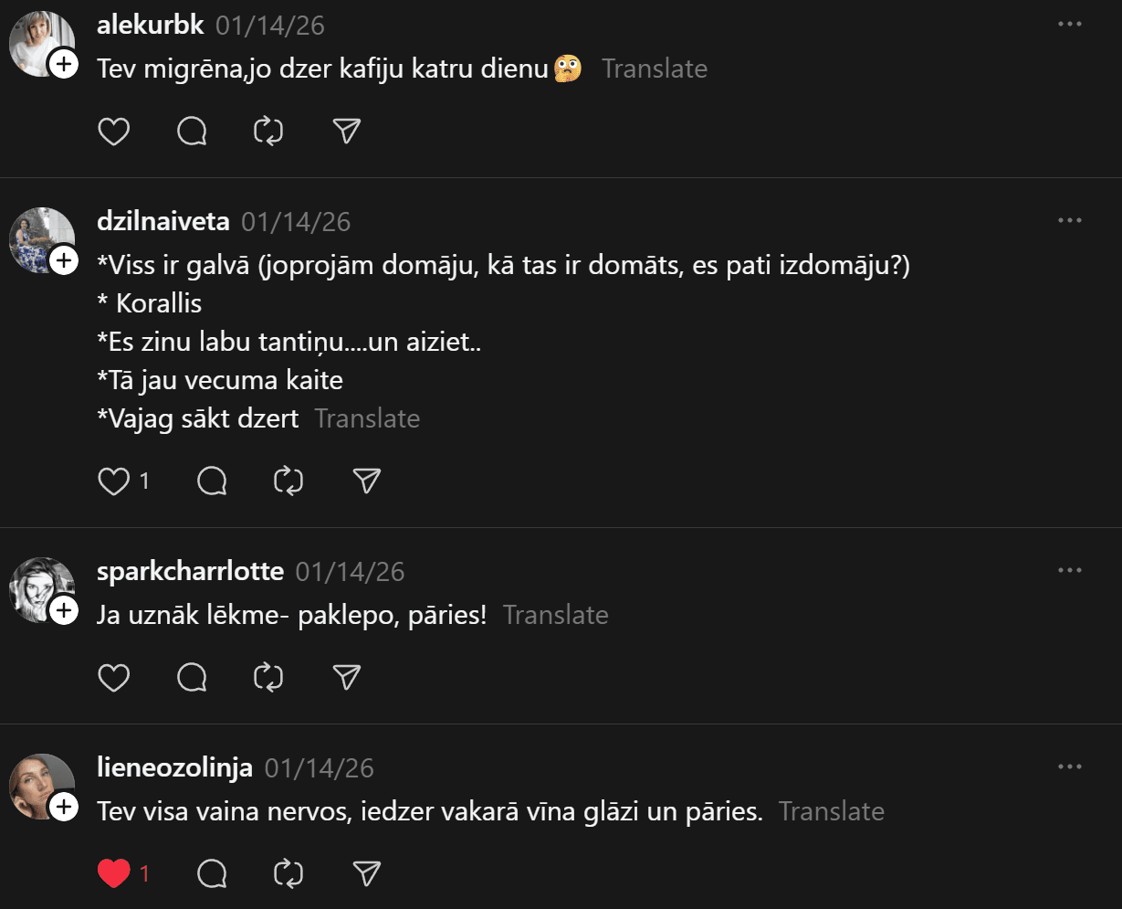Reply to sparkcharrlotte's comment

coord(192,677)
